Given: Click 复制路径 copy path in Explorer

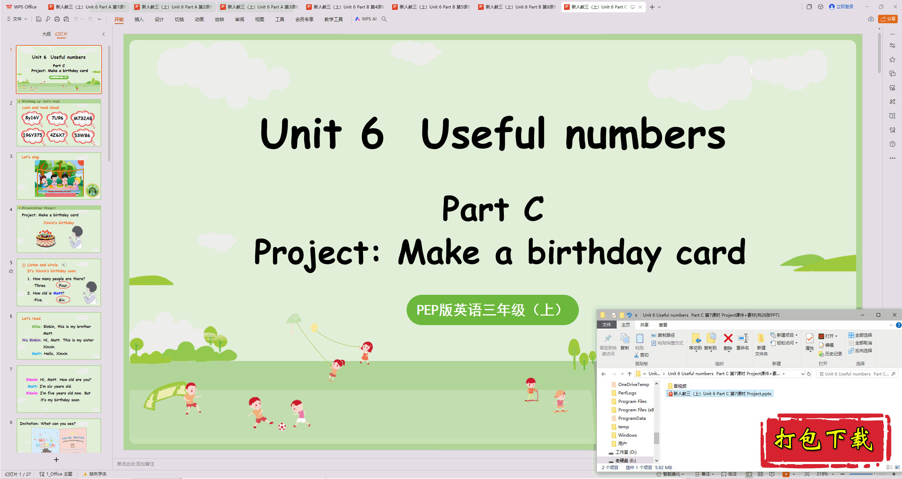Looking at the screenshot, I should click(x=663, y=335).
